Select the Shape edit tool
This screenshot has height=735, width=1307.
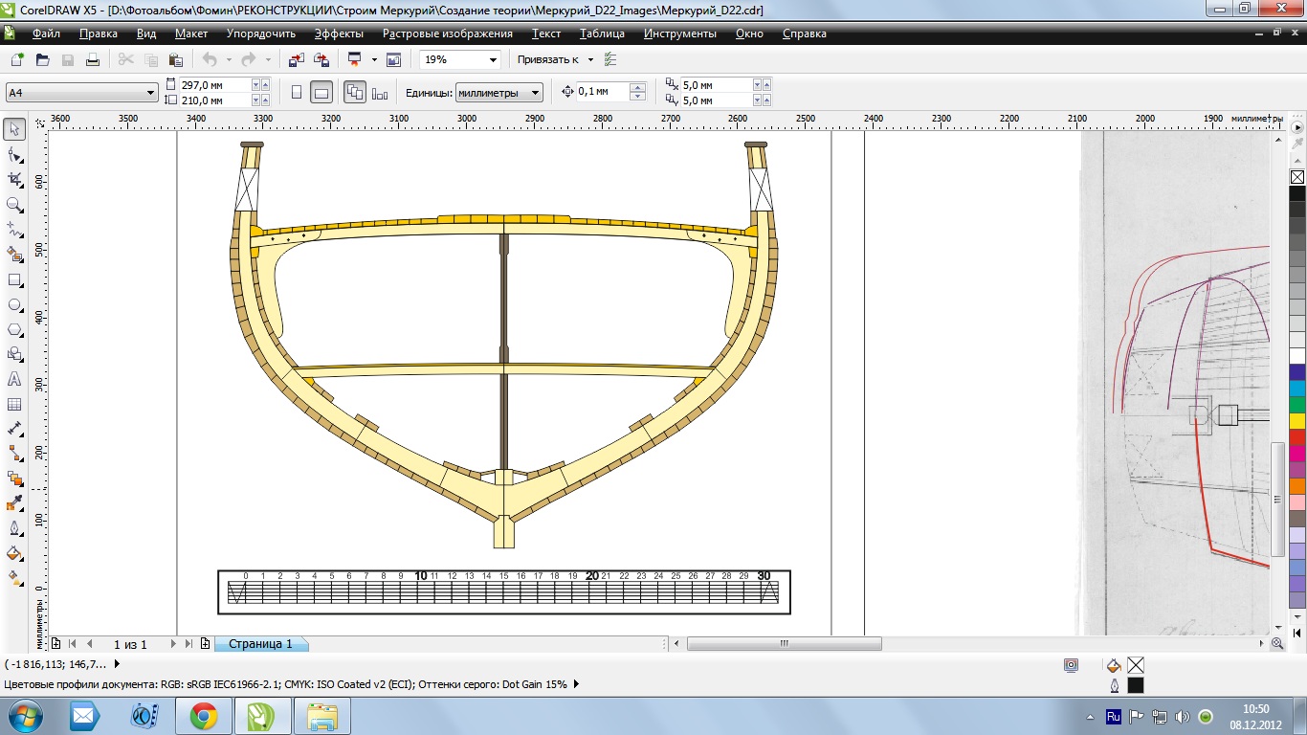click(x=14, y=154)
